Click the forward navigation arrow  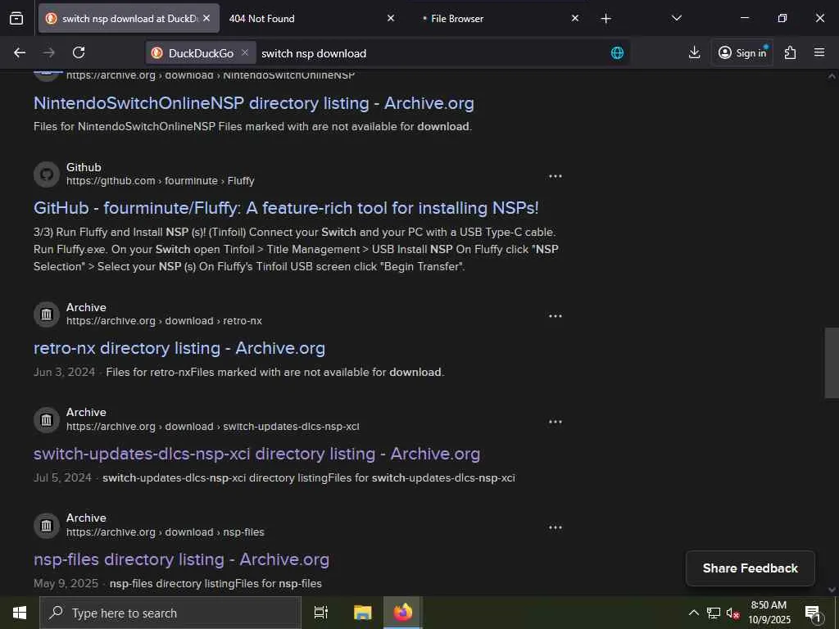click(48, 52)
